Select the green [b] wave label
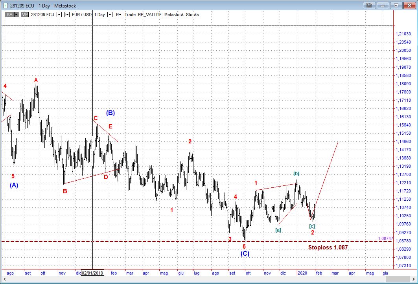The height and width of the screenshot is (284, 418). [296, 174]
